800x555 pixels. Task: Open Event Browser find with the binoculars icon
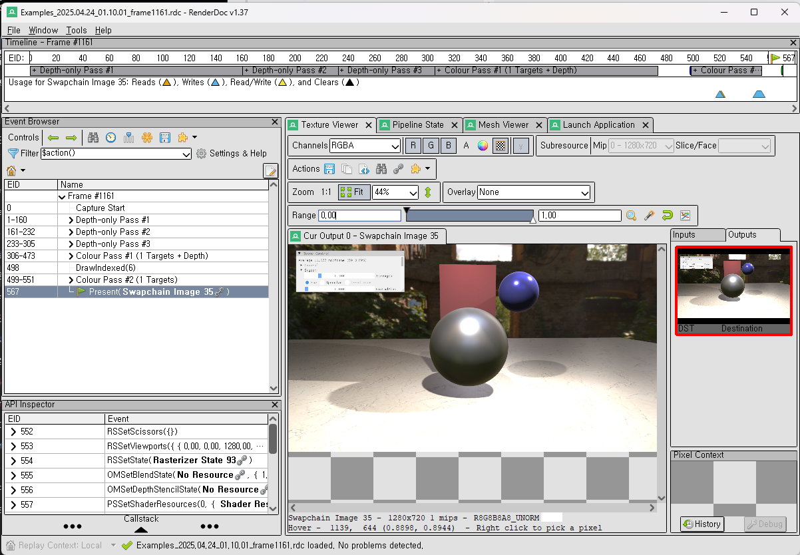[x=93, y=138]
